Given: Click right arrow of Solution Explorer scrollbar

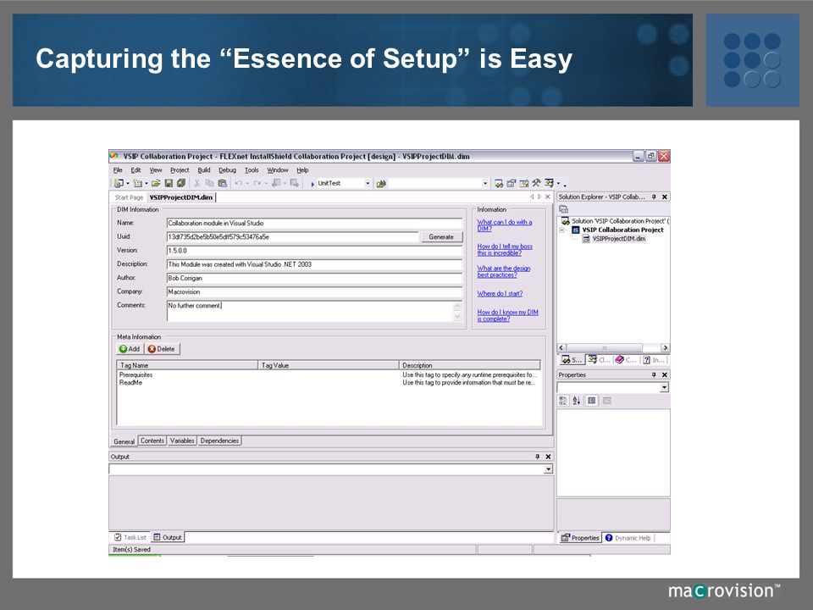Looking at the screenshot, I should [x=666, y=347].
